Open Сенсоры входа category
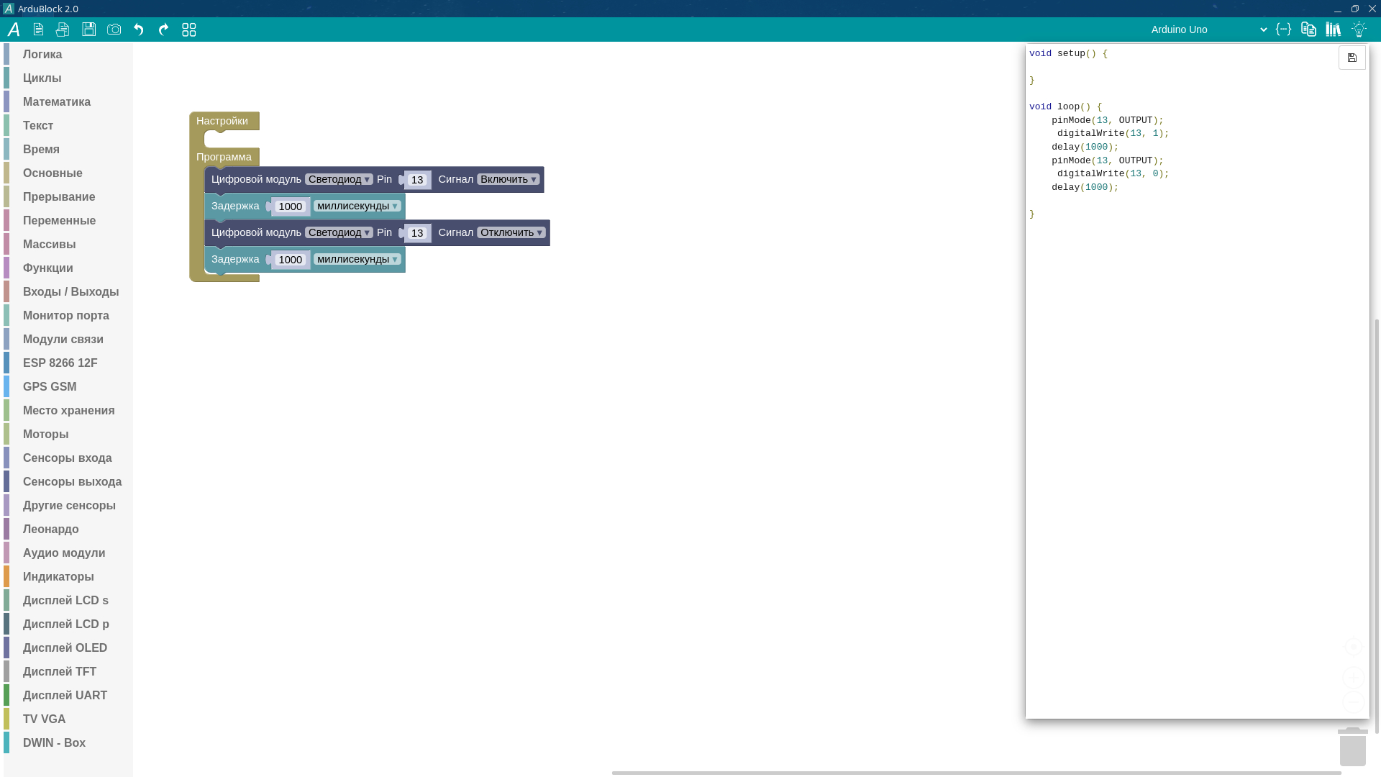The image size is (1381, 777). tap(68, 458)
